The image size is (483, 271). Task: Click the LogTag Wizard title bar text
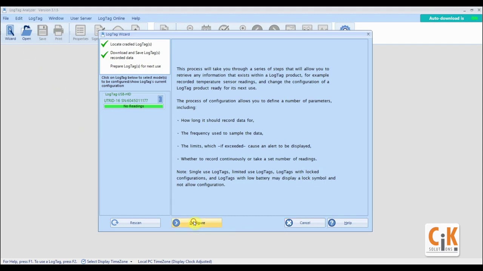(118, 34)
